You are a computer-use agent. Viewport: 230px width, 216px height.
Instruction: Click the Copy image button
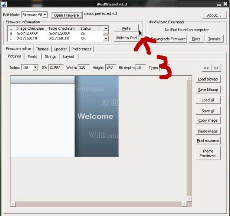208,121
